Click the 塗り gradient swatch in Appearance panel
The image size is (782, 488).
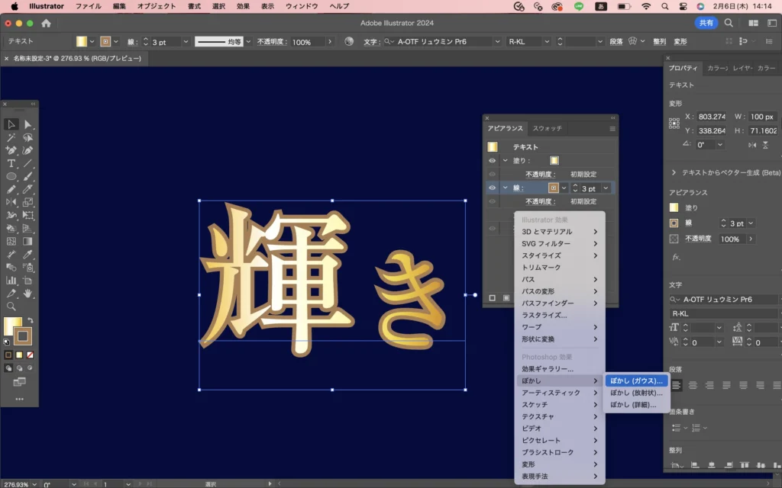[554, 161]
